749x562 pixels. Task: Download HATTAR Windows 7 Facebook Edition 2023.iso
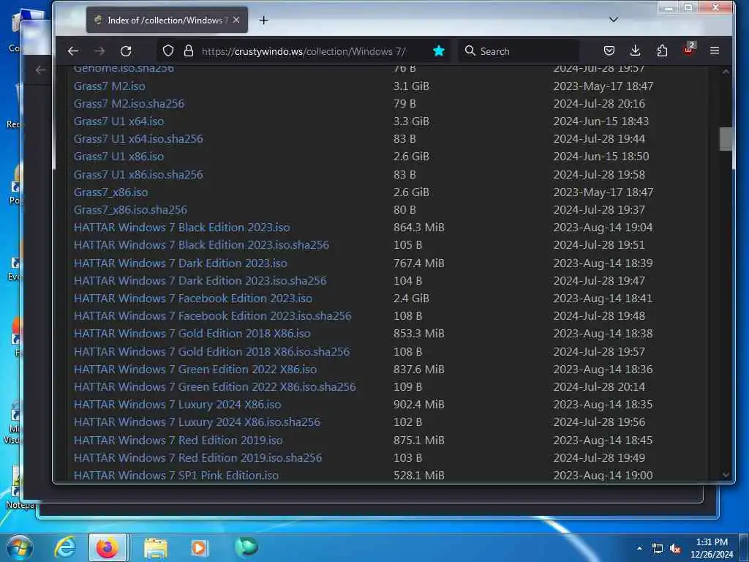pos(193,299)
